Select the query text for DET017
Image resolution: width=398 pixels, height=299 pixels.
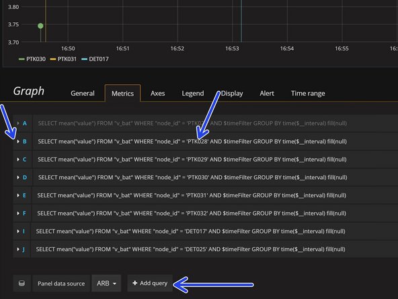[191, 232]
